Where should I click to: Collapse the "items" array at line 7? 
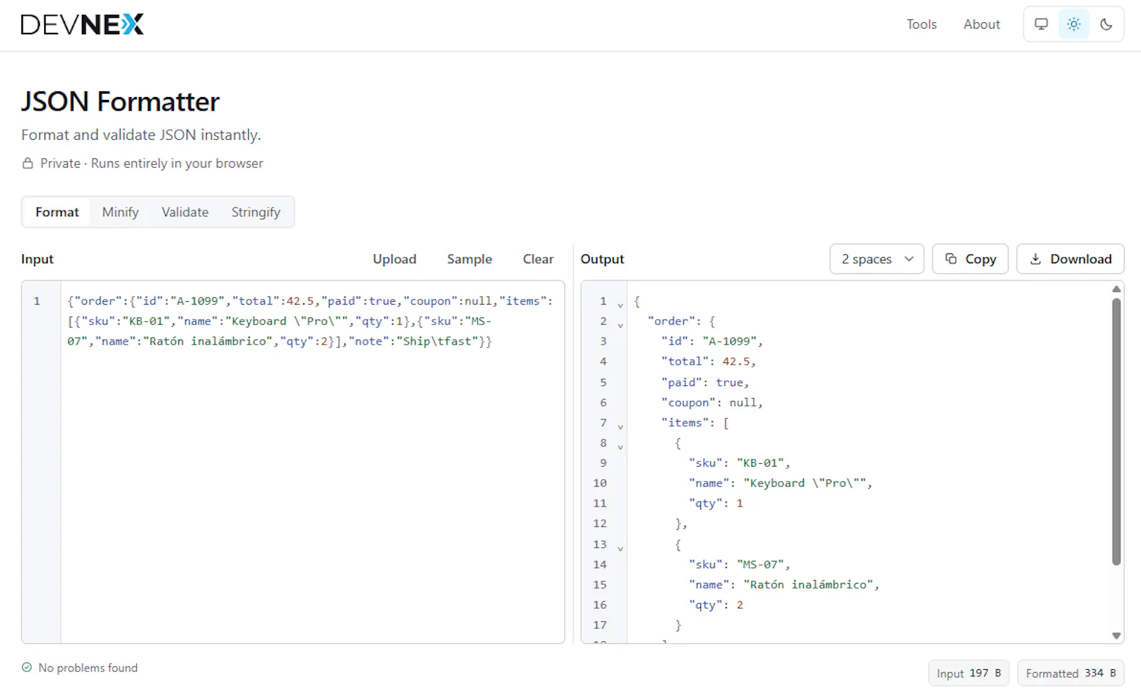click(x=620, y=427)
